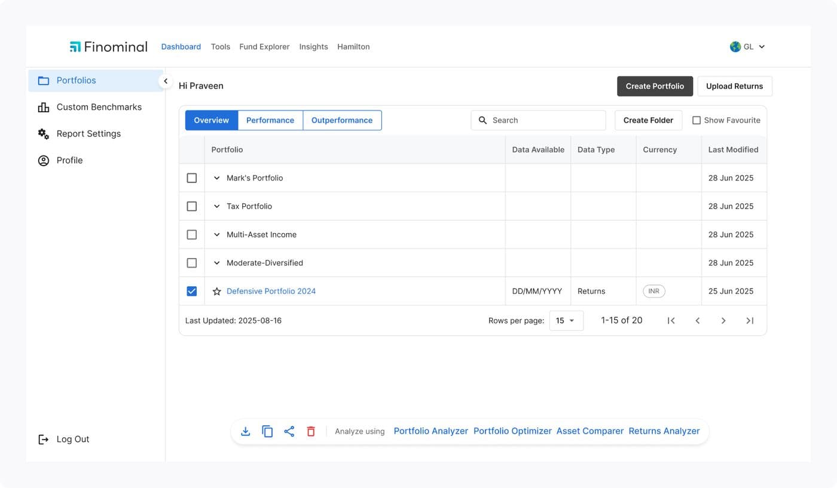Collapse the sidebar with the arrow button
Viewport: 837px width, 488px height.
(166, 81)
